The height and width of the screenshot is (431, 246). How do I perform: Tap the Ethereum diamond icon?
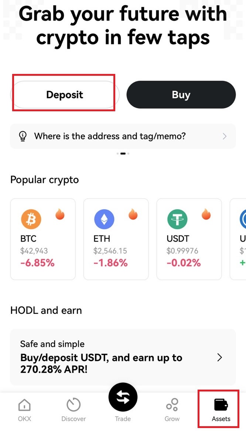(104, 219)
